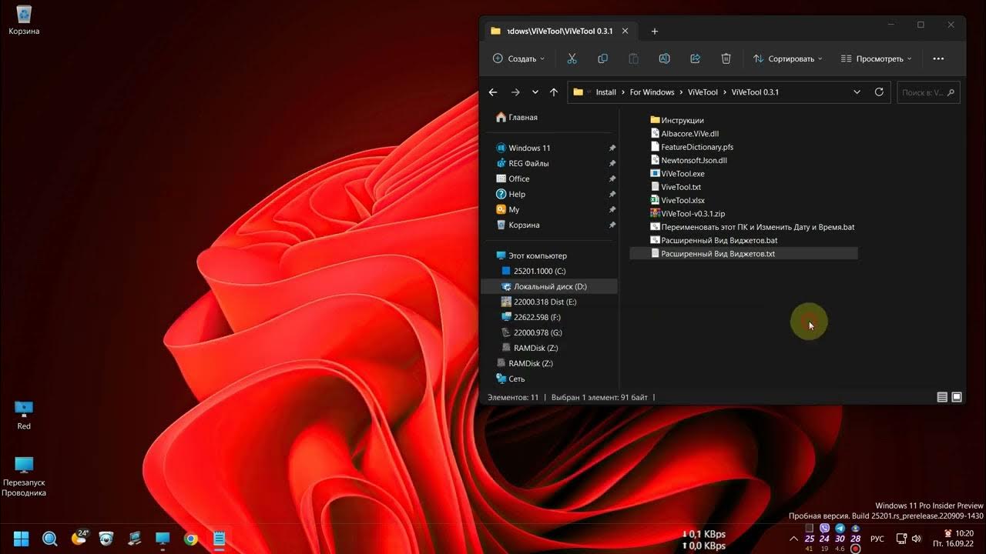Click the Delete trash icon in toolbar
The width and height of the screenshot is (986, 554).
[726, 58]
